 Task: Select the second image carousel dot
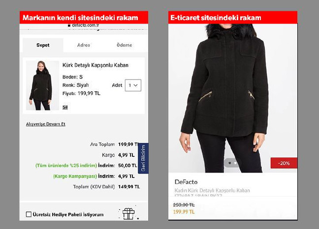pyautogui.click(x=235, y=163)
